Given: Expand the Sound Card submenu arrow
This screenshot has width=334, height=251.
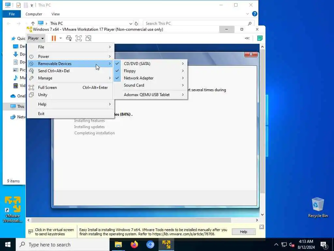Looking at the screenshot, I should pyautogui.click(x=183, y=85).
